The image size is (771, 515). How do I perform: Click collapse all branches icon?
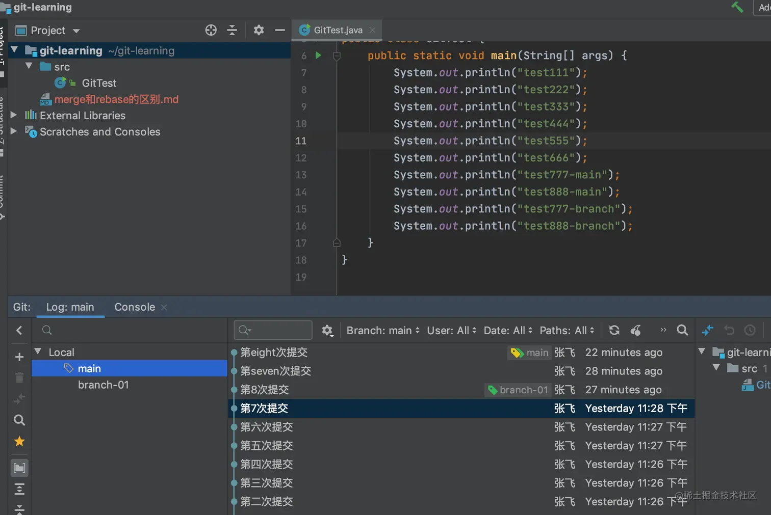click(x=19, y=509)
